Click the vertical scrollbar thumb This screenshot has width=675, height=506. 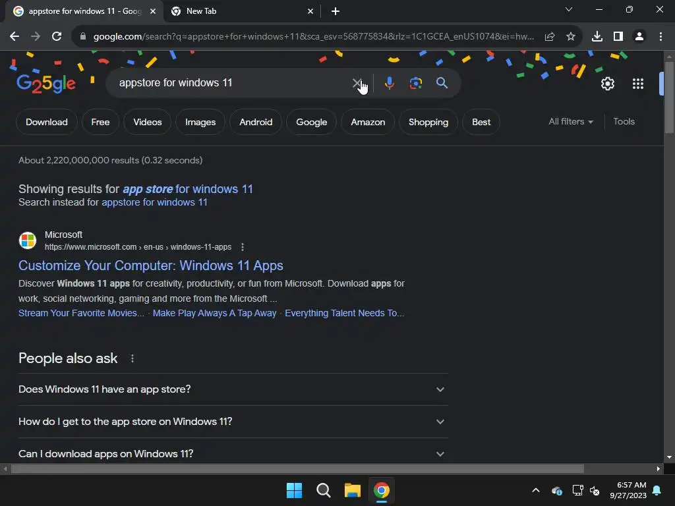pyautogui.click(x=669, y=98)
